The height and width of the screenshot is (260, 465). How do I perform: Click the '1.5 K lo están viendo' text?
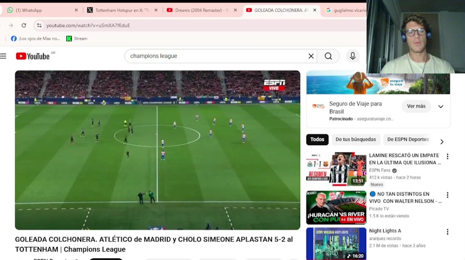(389, 216)
